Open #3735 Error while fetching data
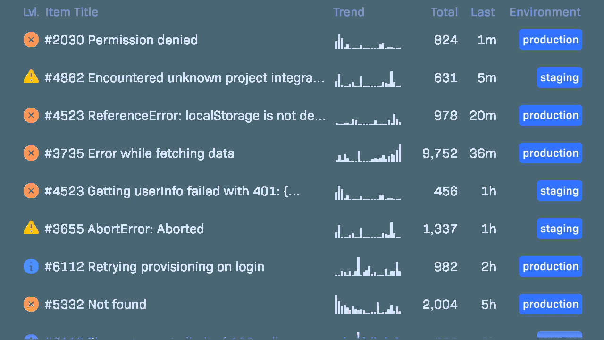Screen dimensions: 604x340 [139, 153]
